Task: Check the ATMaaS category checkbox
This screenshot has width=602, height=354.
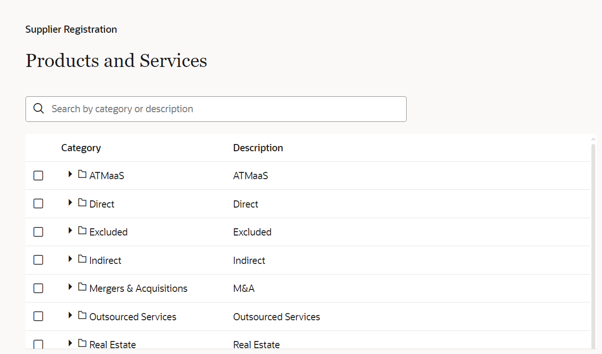Action: pos(38,176)
